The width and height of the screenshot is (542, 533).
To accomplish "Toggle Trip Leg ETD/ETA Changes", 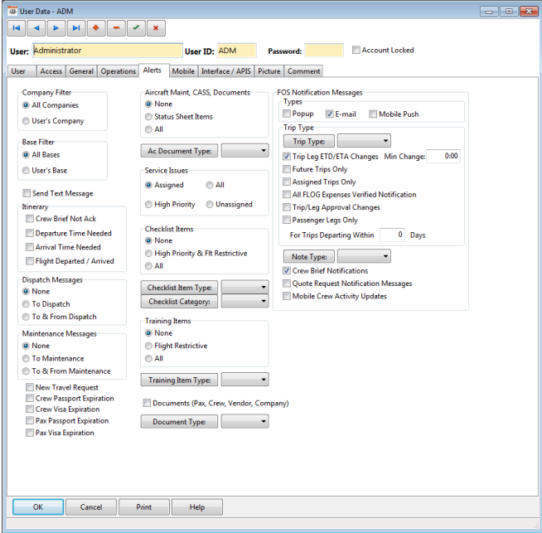I will (287, 157).
